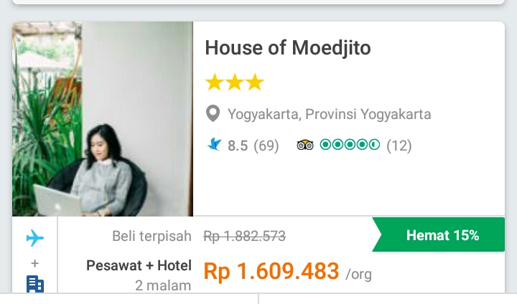The image size is (517, 304).
Task: Tap the 8.5 Traveloka rating score
Action: (238, 146)
